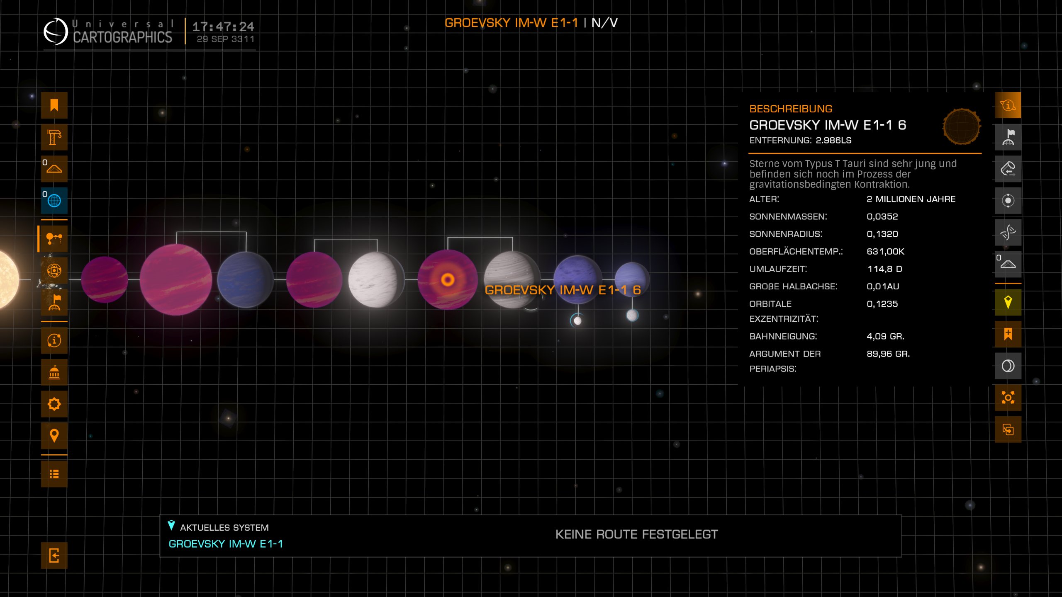Open the DNA biological signals icon

coord(1008,233)
